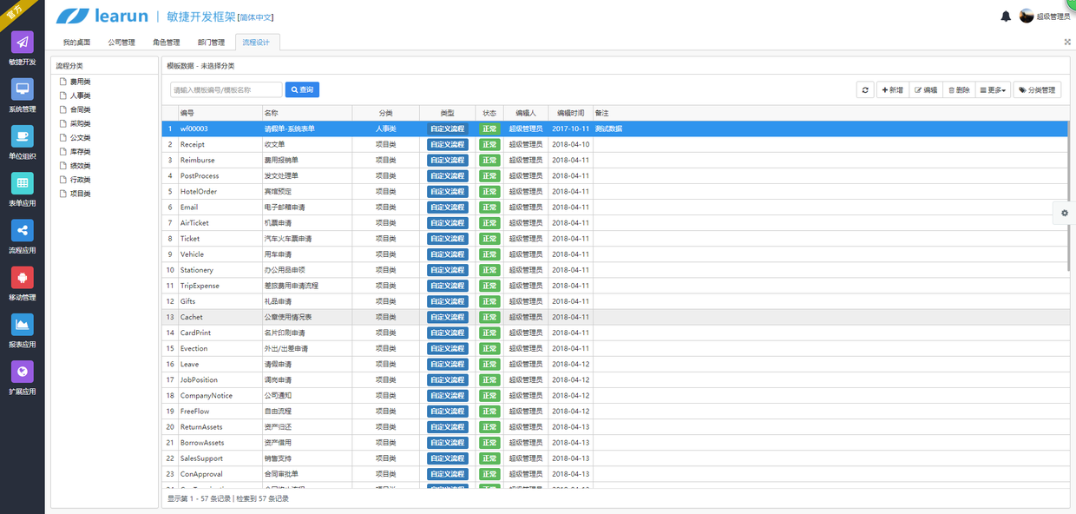
Task: Click the 分类管理 button
Action: coord(1037,89)
